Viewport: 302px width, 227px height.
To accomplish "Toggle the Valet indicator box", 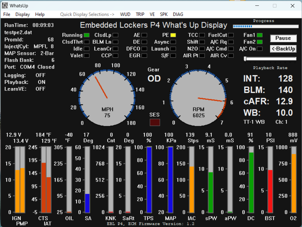I will tap(87, 56).
